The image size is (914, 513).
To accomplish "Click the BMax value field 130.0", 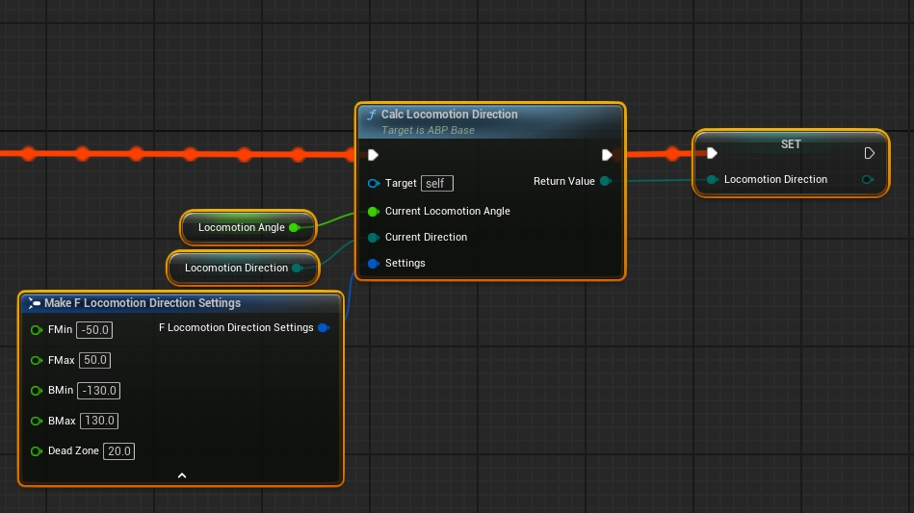I will 99,421.
